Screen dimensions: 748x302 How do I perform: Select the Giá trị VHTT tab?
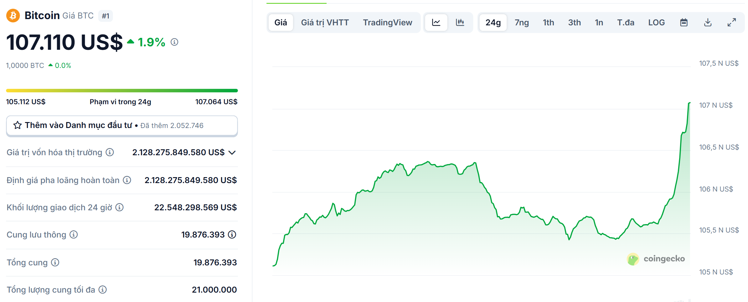click(x=325, y=23)
